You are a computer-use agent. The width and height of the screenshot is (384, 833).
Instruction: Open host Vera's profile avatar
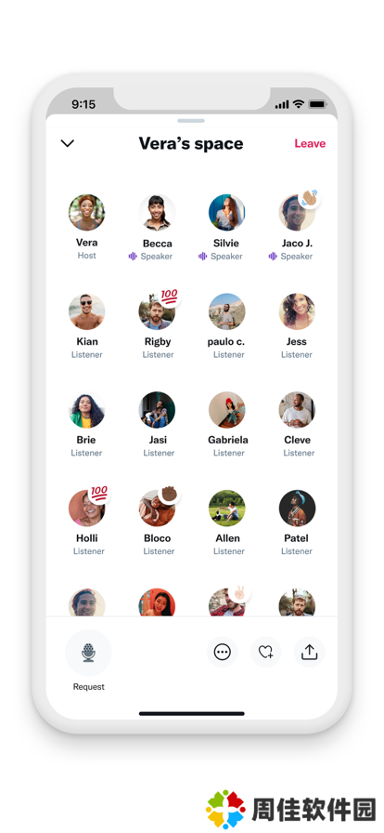86,213
